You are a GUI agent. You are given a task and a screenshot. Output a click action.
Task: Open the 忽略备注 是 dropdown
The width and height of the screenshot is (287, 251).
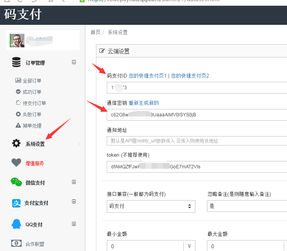click(247, 206)
